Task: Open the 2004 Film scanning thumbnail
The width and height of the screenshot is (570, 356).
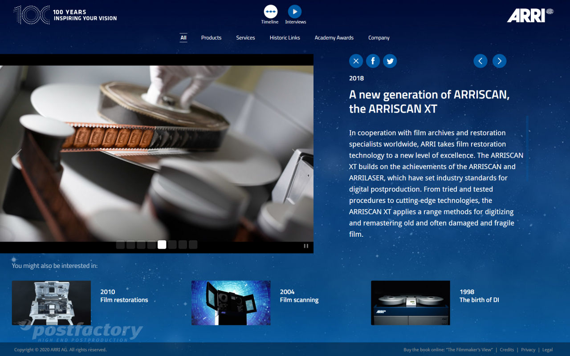Action: (x=231, y=303)
